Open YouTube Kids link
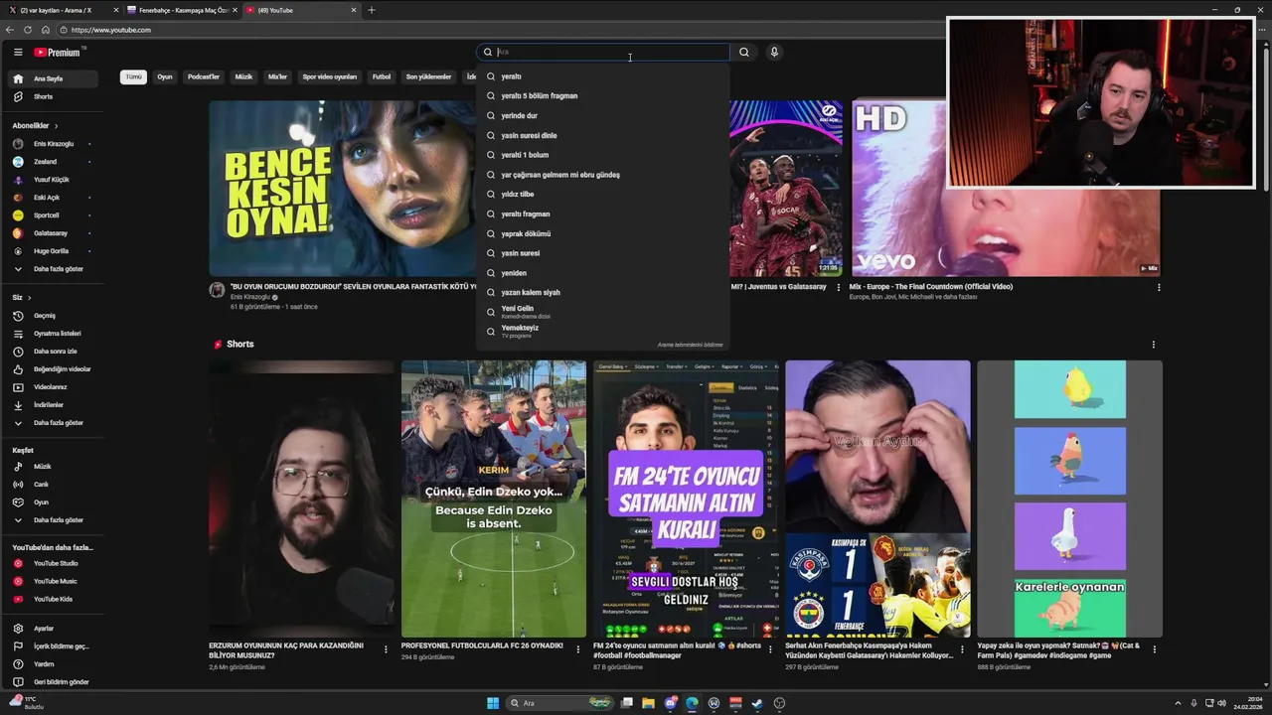Image resolution: width=1272 pixels, height=715 pixels. pyautogui.click(x=52, y=599)
